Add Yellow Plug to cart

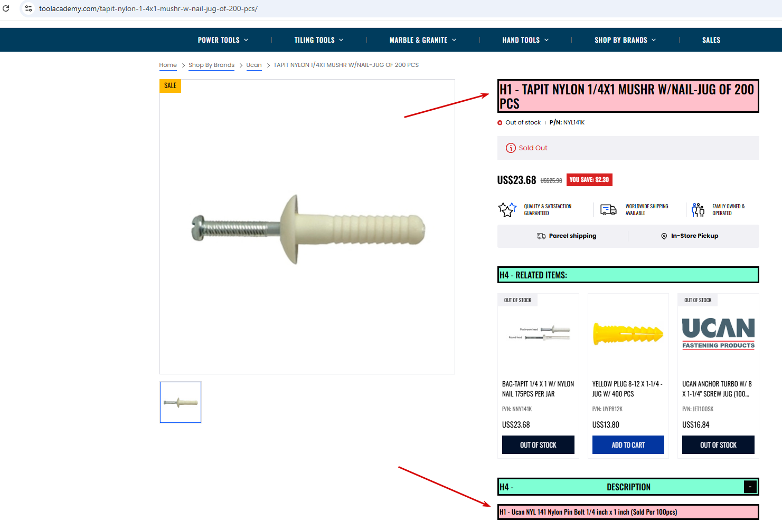coord(628,445)
